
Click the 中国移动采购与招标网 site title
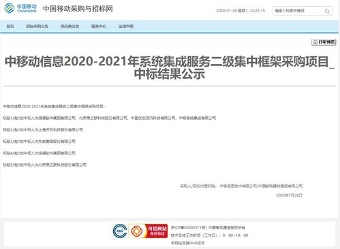point(78,9)
